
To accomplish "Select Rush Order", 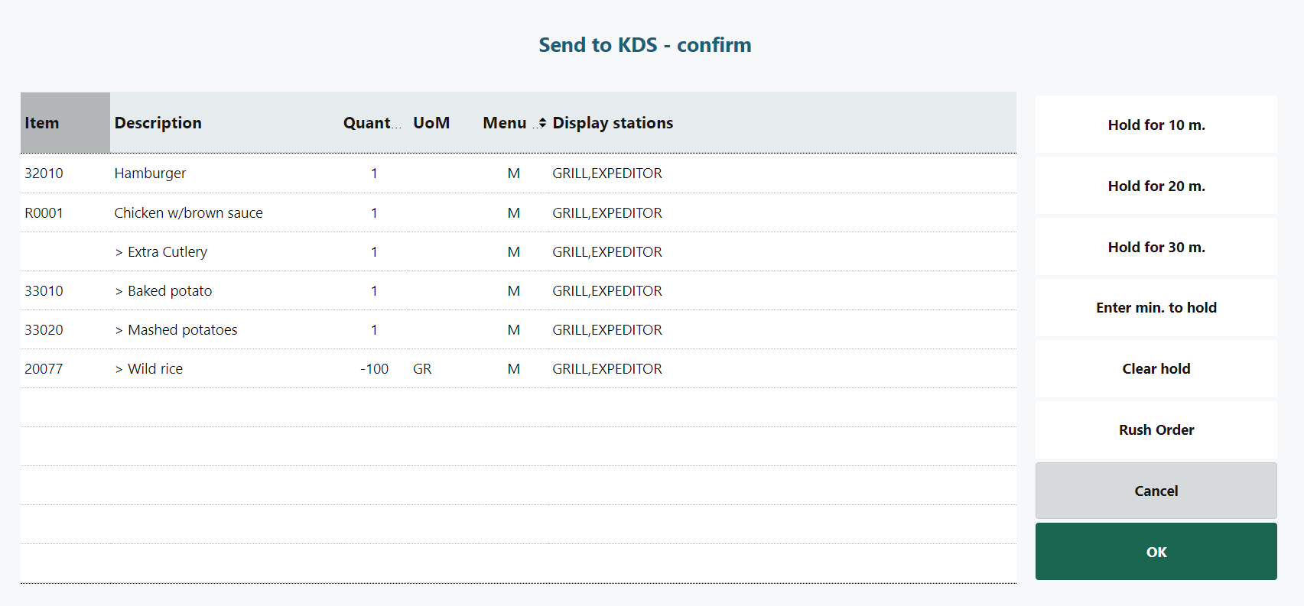I will coord(1156,430).
